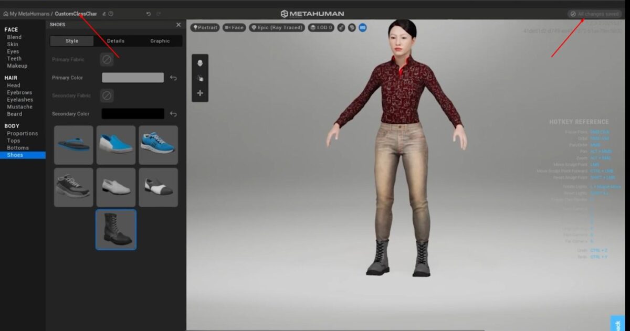Click the Face framing icon in top toolbar

(x=233, y=27)
